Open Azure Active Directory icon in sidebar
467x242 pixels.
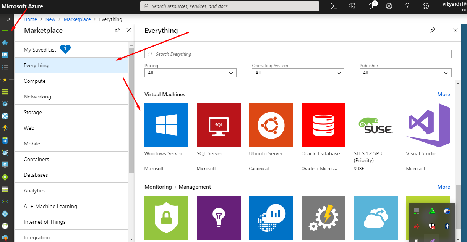(x=5, y=214)
